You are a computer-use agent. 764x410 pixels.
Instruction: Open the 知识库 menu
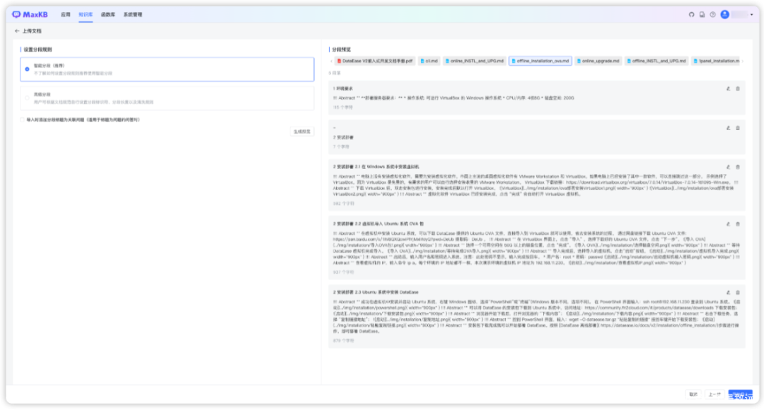click(86, 15)
